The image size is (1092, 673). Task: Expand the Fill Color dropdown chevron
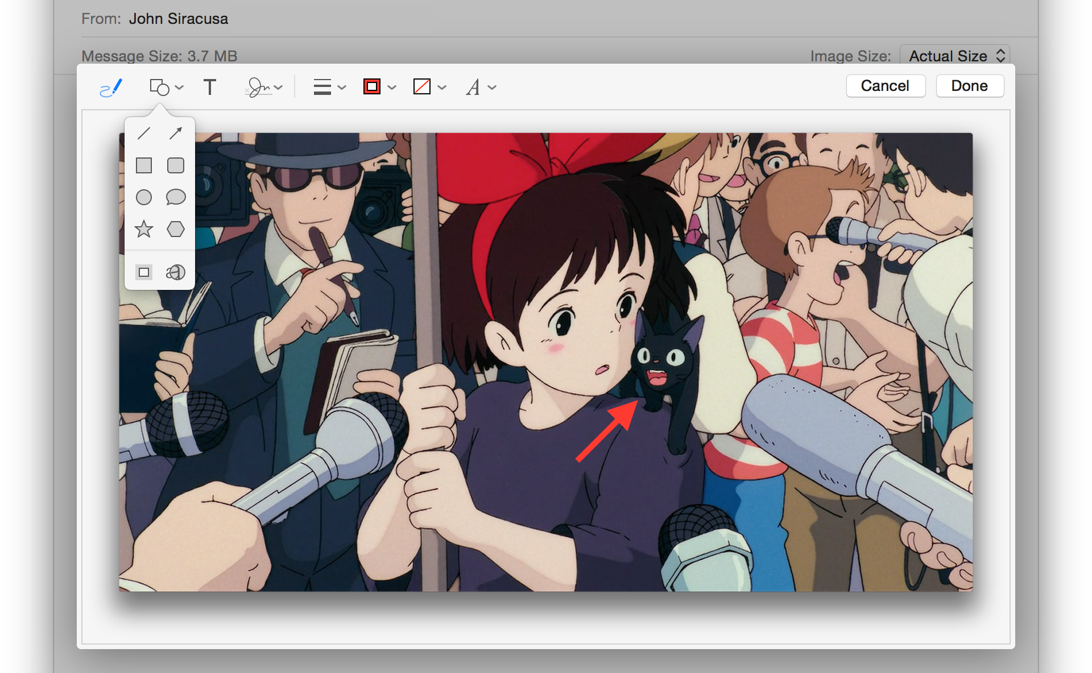(x=442, y=88)
